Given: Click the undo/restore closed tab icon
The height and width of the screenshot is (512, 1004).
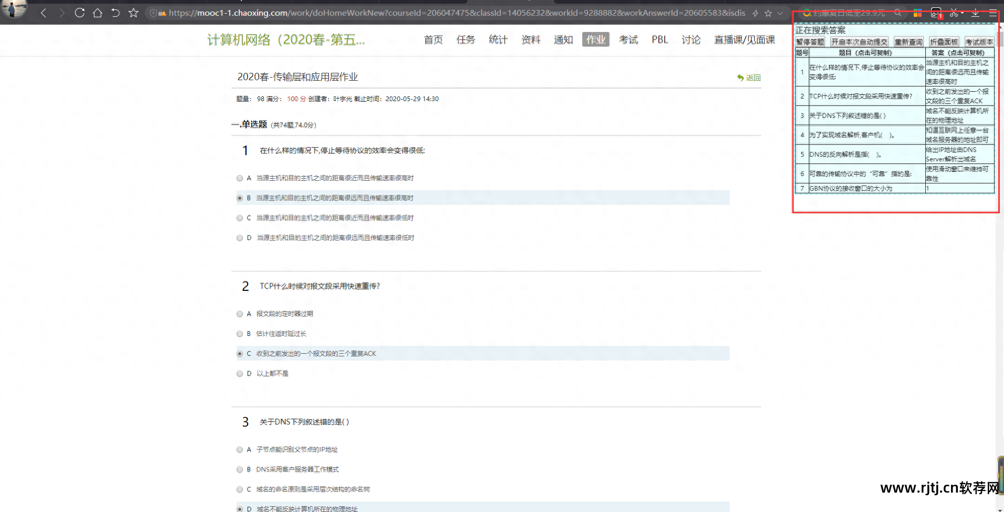Looking at the screenshot, I should click(115, 13).
